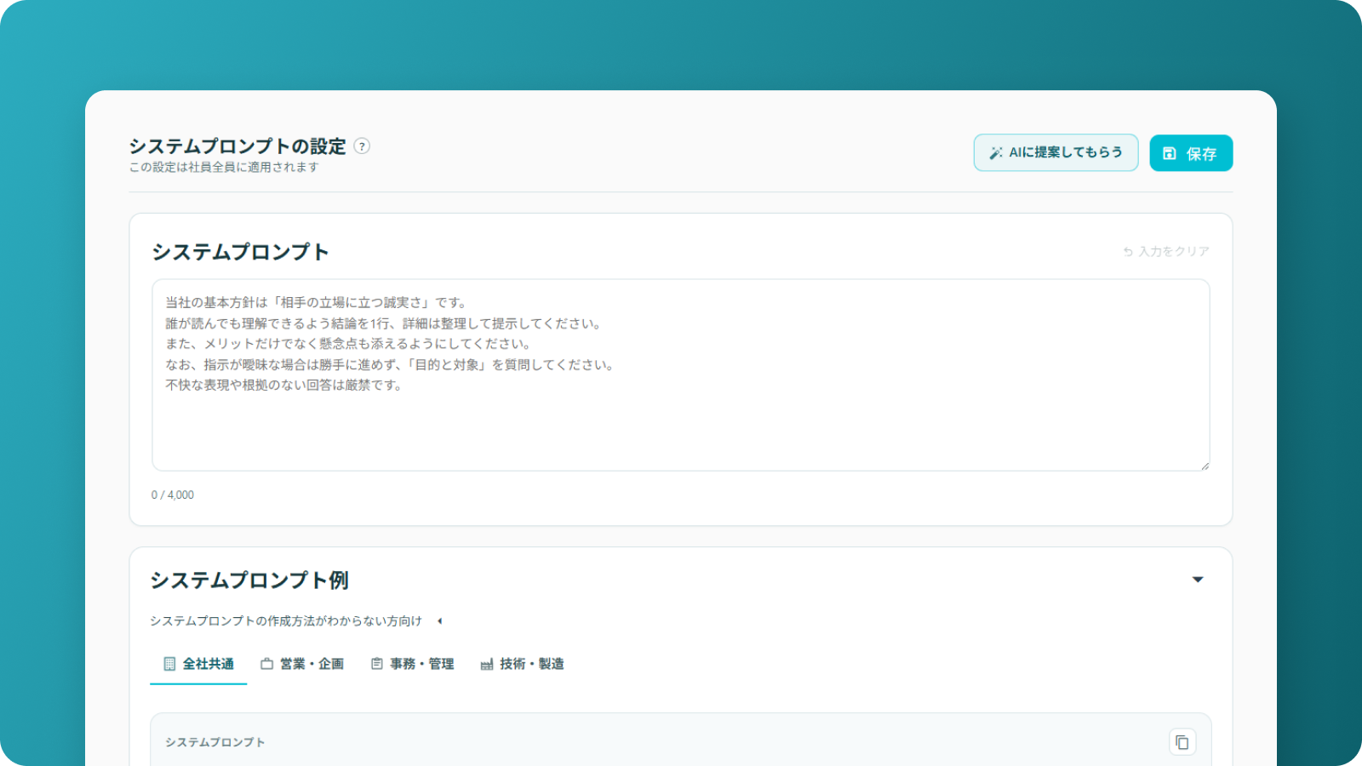Click the システムプロンプトの作成方法がわからない方向け text
Image resolution: width=1362 pixels, height=766 pixels.
point(286,621)
